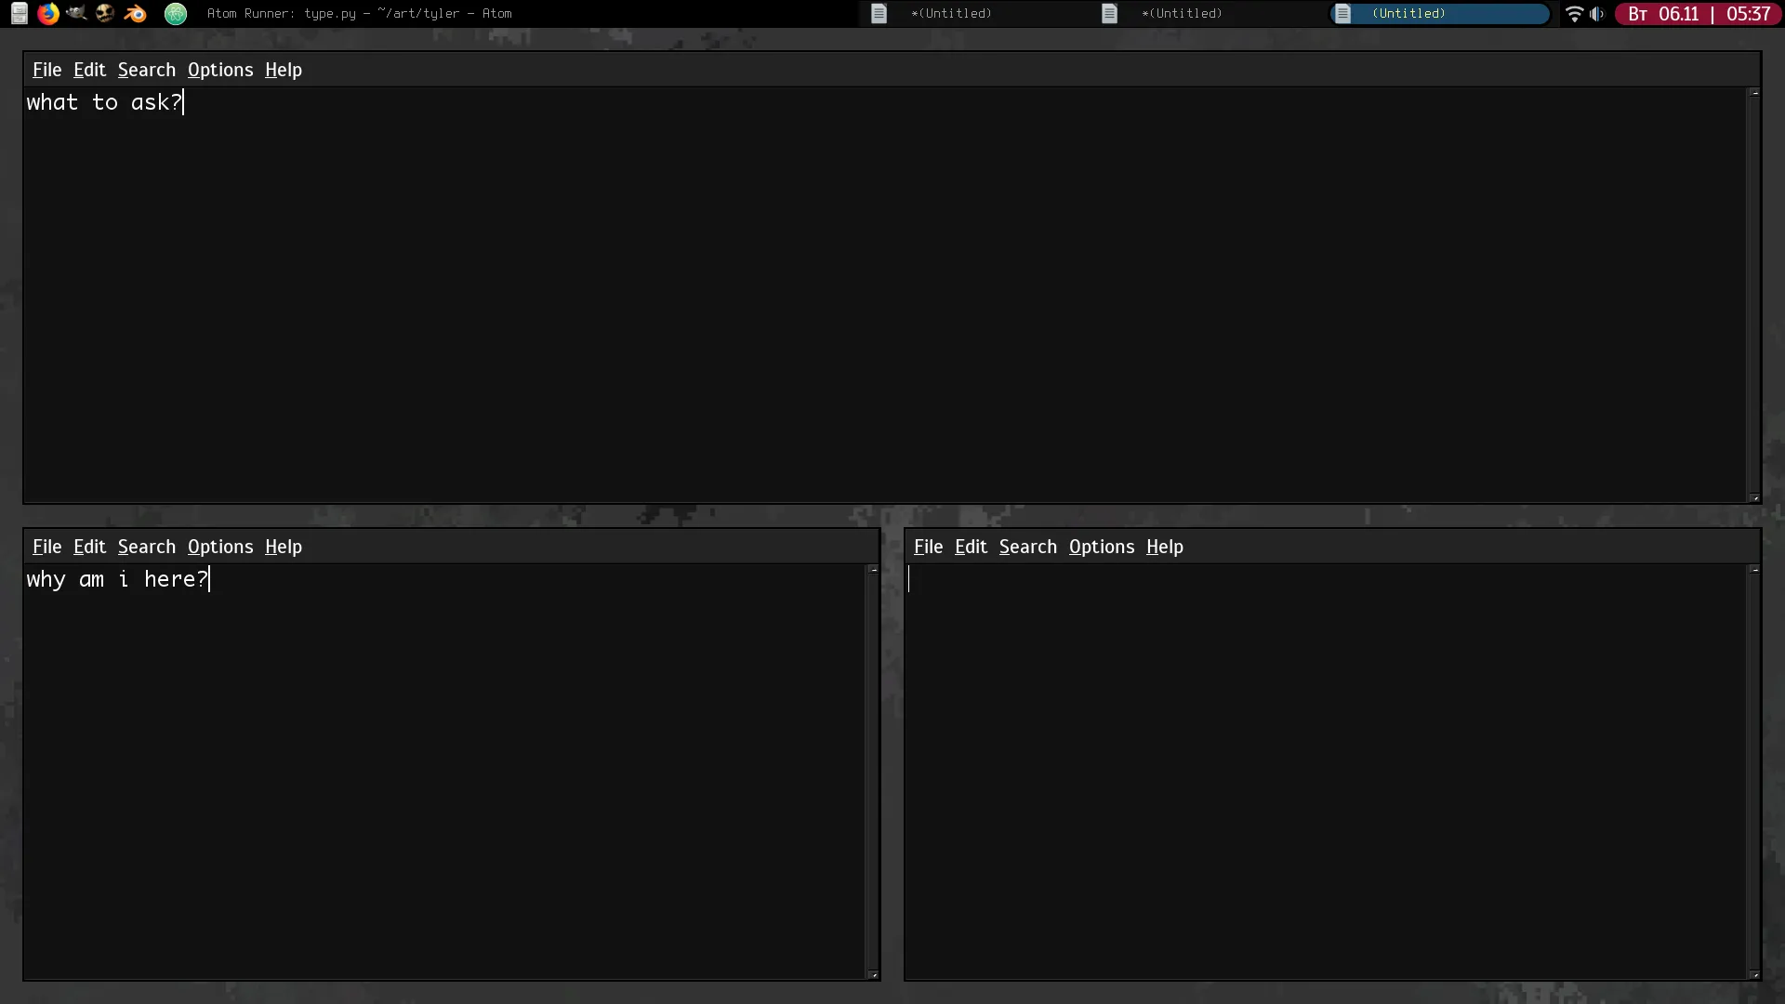The image size is (1785, 1004).
Task: Click inside the empty bottom-right text area
Action: pyautogui.click(x=1325, y=772)
